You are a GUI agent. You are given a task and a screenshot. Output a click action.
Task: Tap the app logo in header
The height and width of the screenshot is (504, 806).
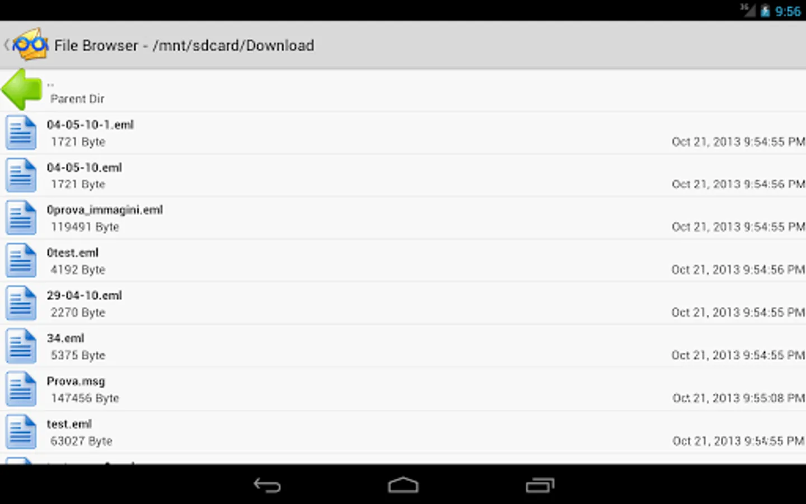pos(30,44)
